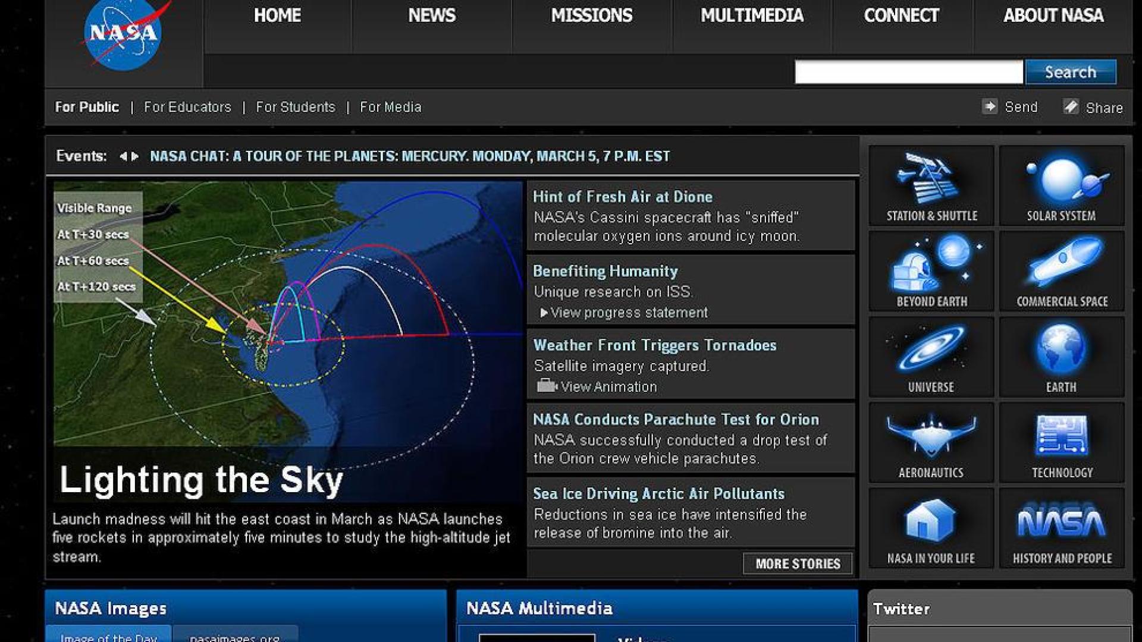Open the CONNECT menu
This screenshot has width=1142, height=642.
click(902, 15)
